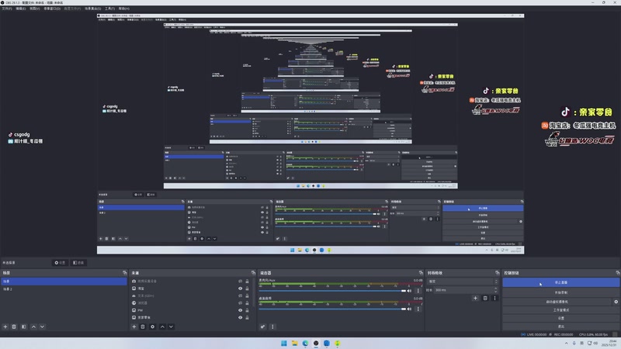Start the virtual camera (启动虚拟摄像机)
This screenshot has width=621, height=349.
coord(557,302)
